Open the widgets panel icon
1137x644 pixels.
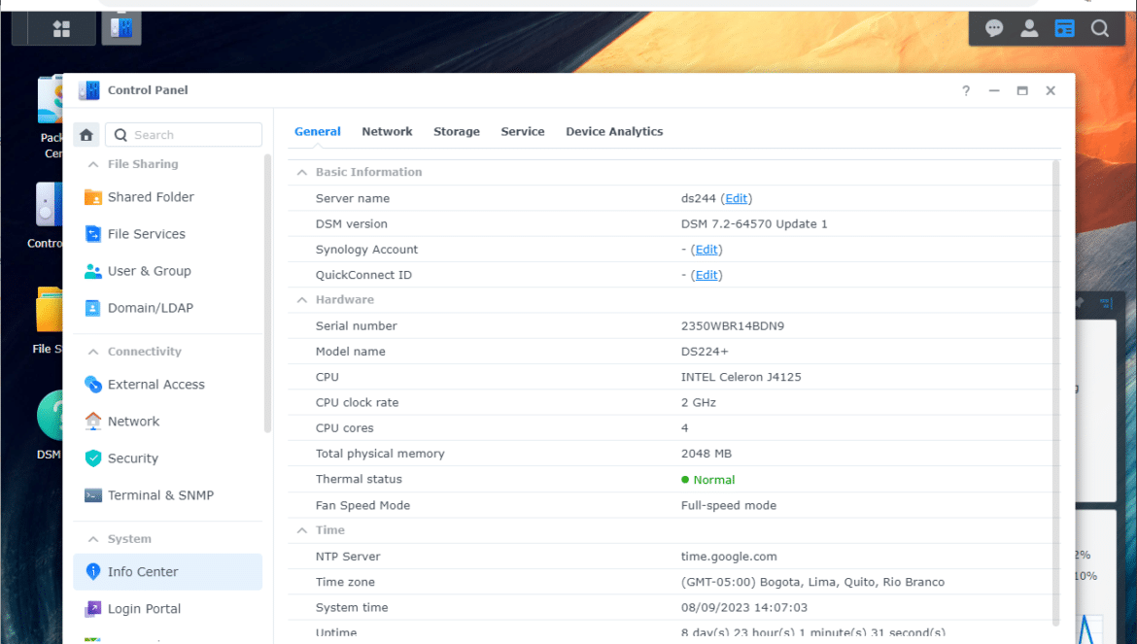coord(1064,28)
